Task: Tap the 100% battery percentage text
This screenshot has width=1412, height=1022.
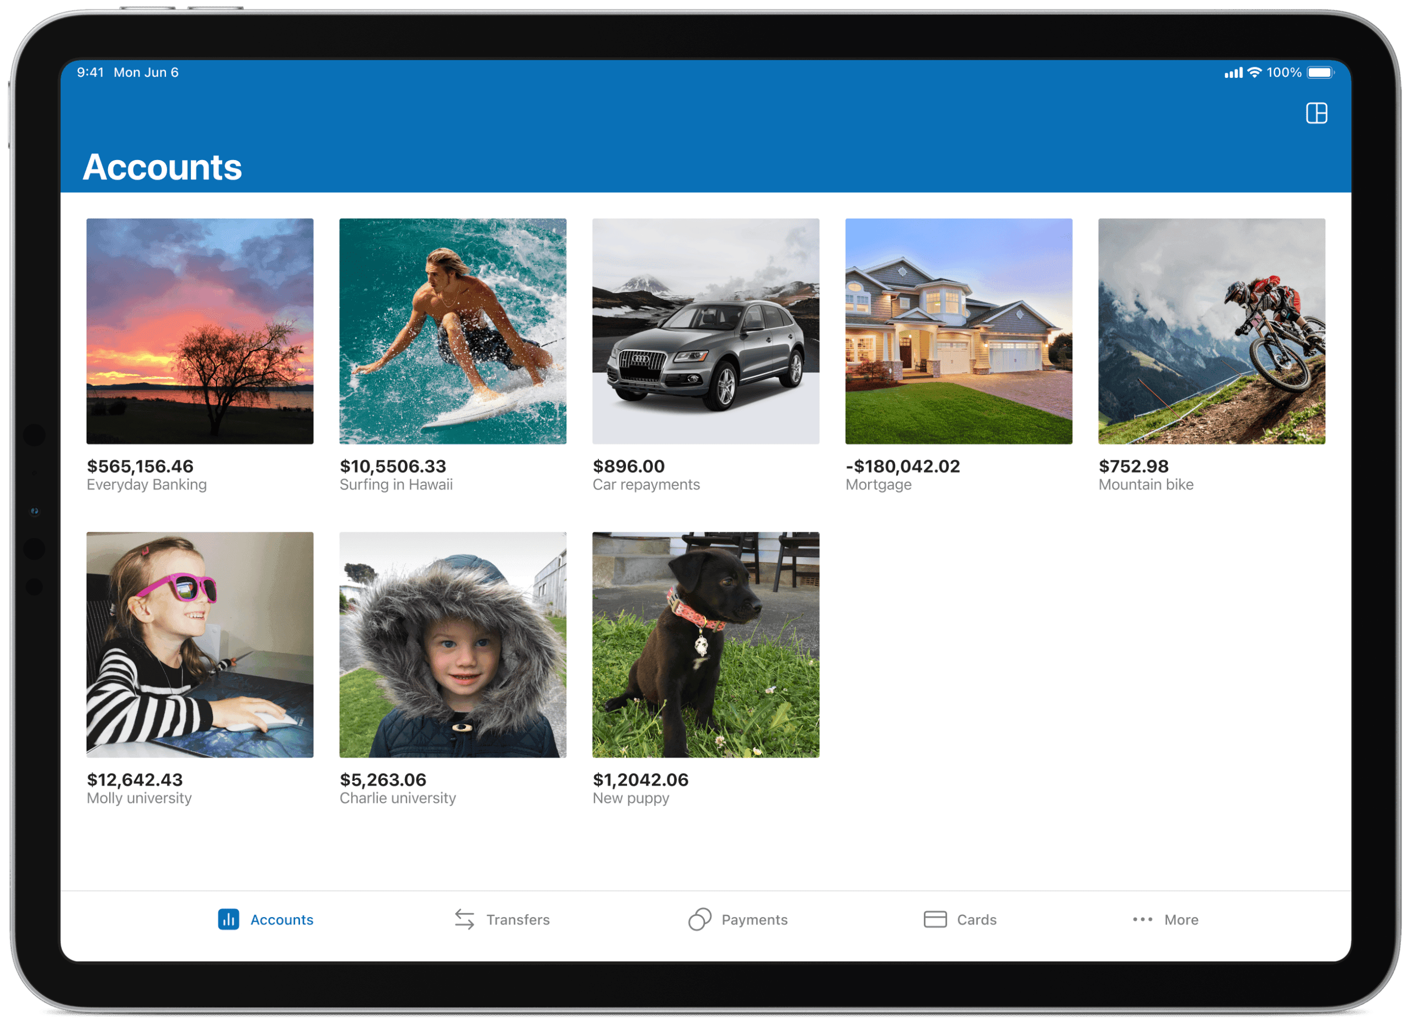Action: pos(1283,72)
